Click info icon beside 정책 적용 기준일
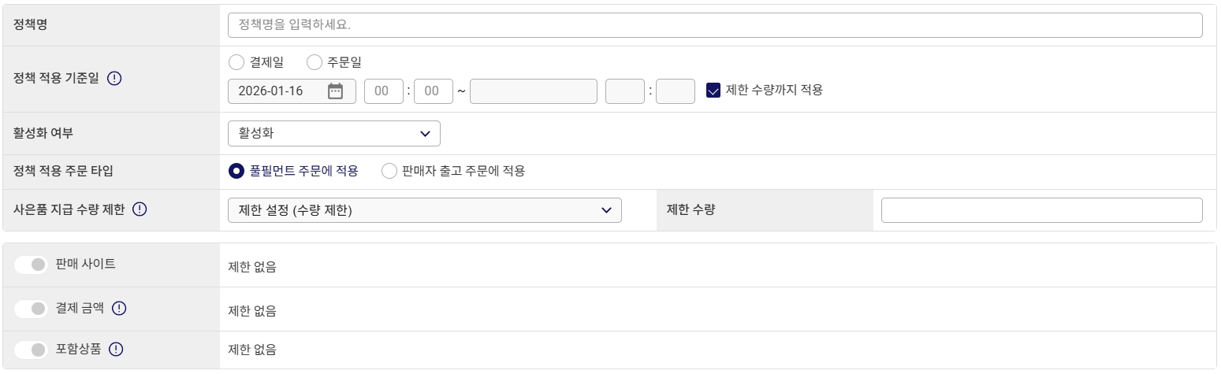Image resolution: width=1221 pixels, height=374 pixels. (x=114, y=79)
